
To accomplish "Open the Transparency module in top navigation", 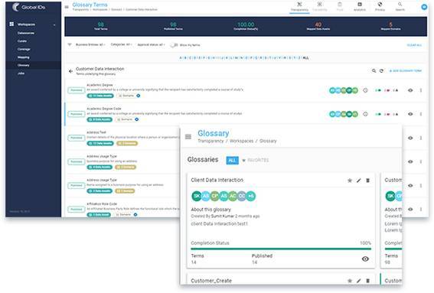I will [x=299, y=7].
